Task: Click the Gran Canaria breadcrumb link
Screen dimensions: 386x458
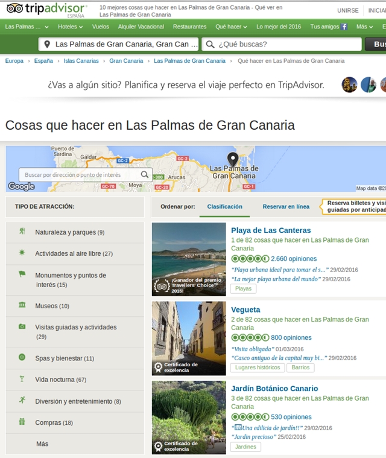Action: (126, 61)
